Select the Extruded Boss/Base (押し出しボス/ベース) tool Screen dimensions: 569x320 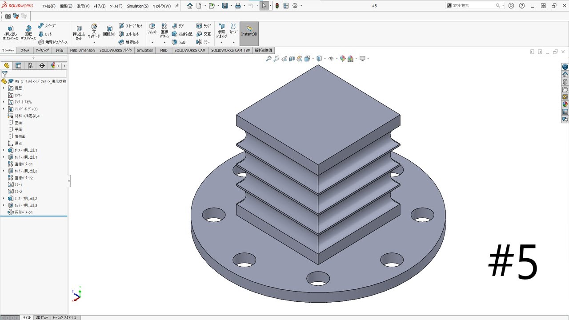pos(11,33)
